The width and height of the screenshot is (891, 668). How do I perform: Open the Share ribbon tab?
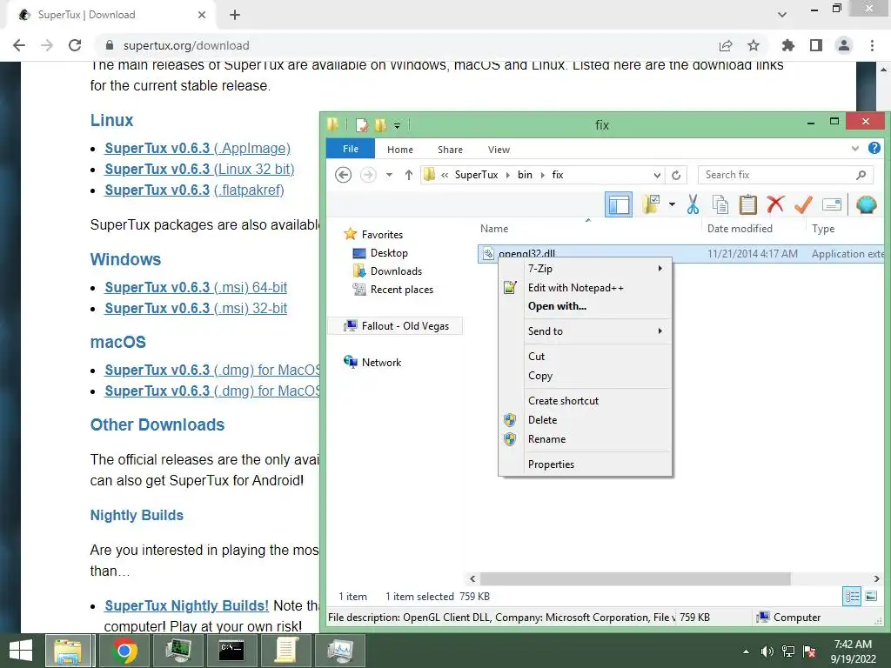point(450,150)
